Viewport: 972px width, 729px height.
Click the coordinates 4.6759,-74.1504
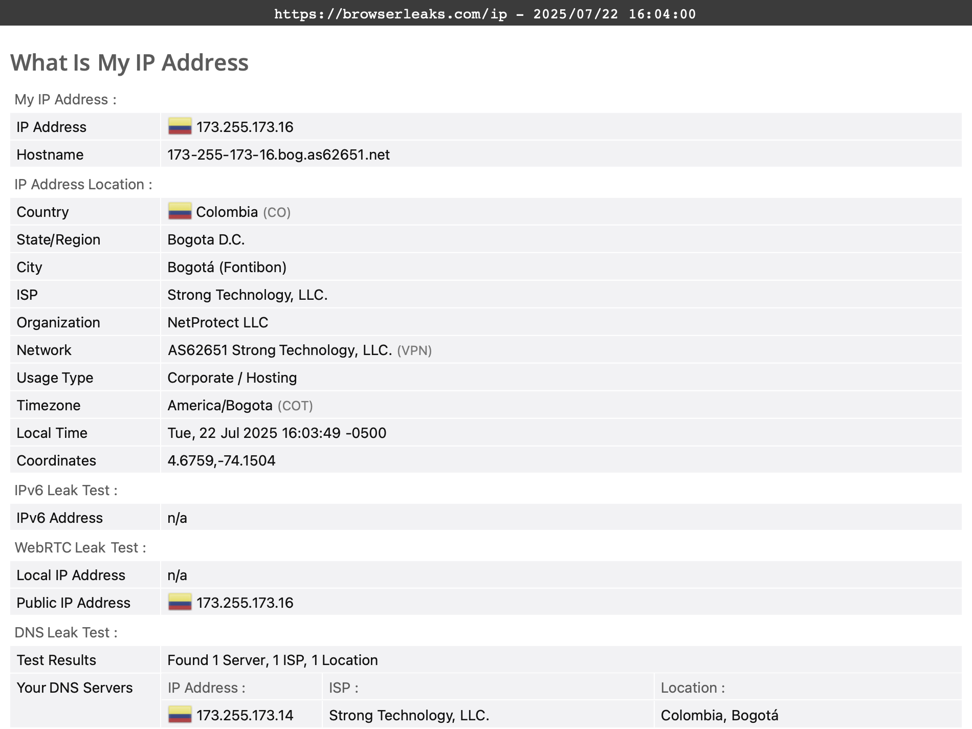click(221, 460)
